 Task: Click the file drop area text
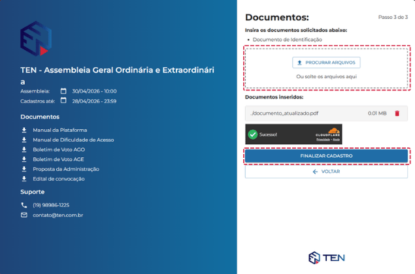326,76
